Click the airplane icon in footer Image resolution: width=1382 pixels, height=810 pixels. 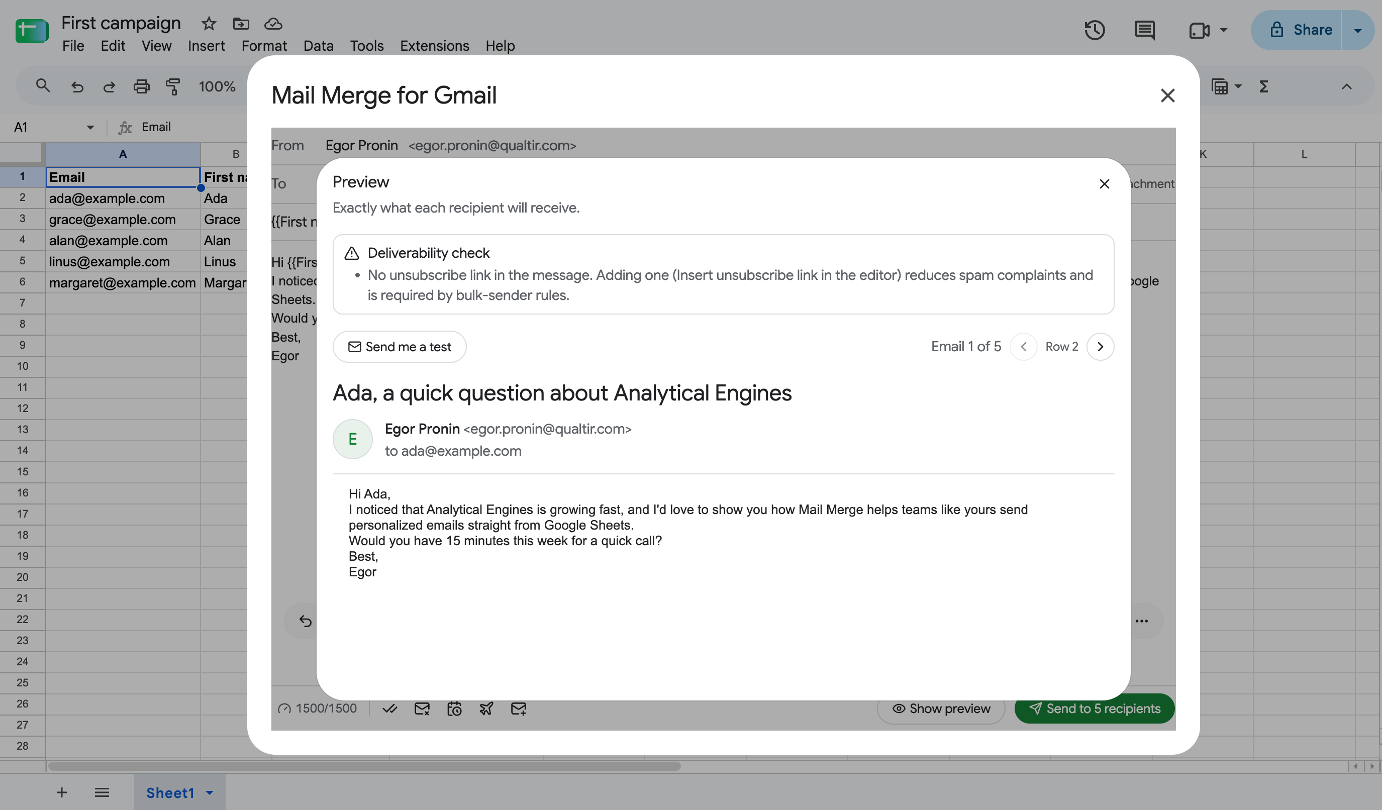486,708
